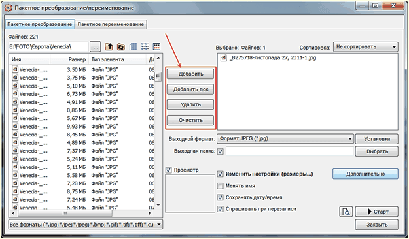Viewport: 409px width, 239px height.
Task: Click the Добавить все button
Action: pyautogui.click(x=190, y=89)
